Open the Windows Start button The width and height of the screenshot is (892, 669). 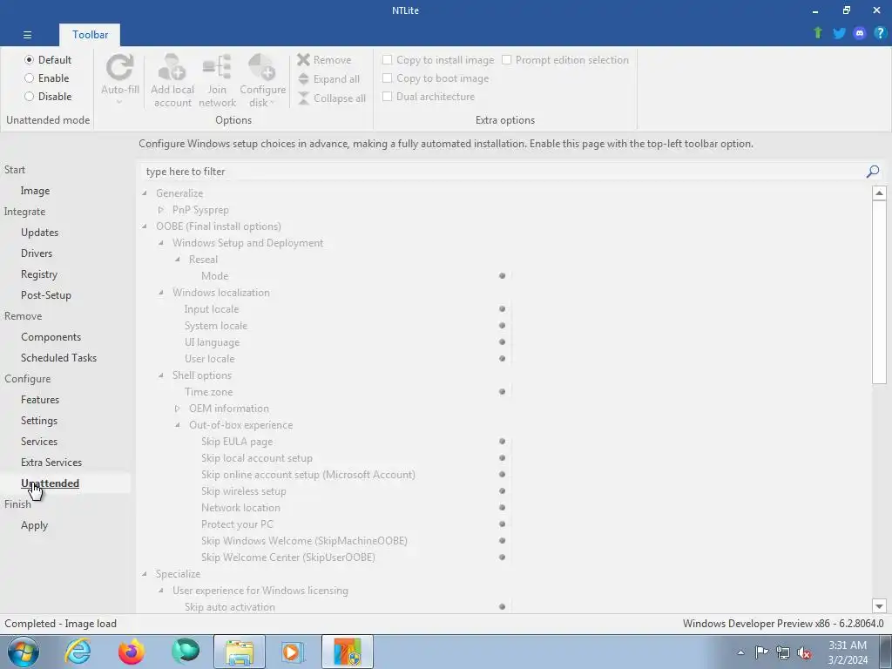point(24,652)
